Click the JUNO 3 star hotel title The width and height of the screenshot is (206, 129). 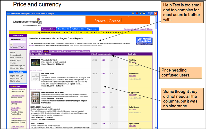tap(37, 124)
